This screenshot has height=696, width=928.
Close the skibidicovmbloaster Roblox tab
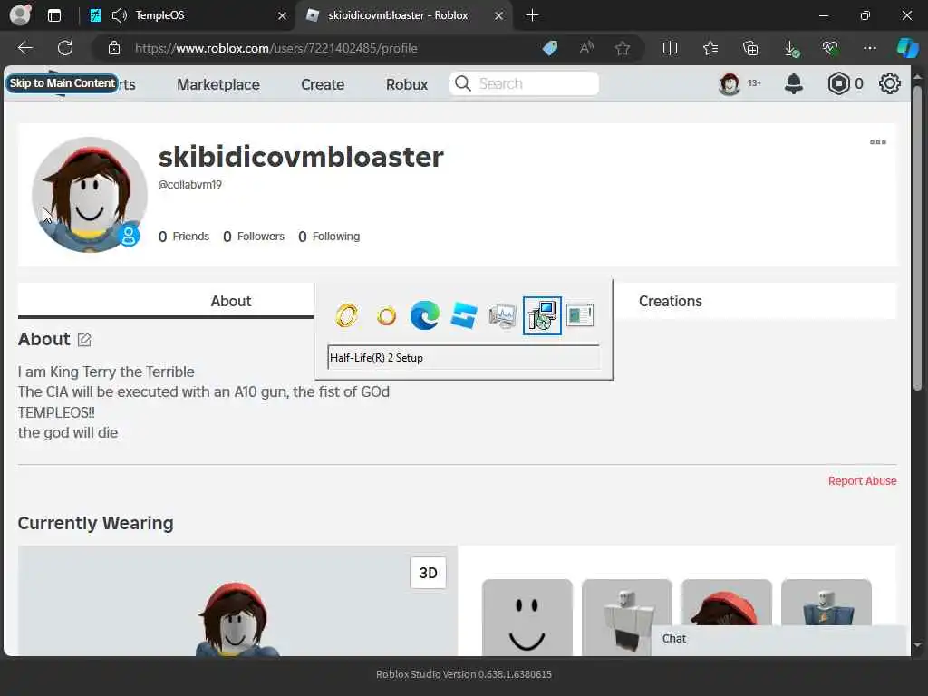499,16
